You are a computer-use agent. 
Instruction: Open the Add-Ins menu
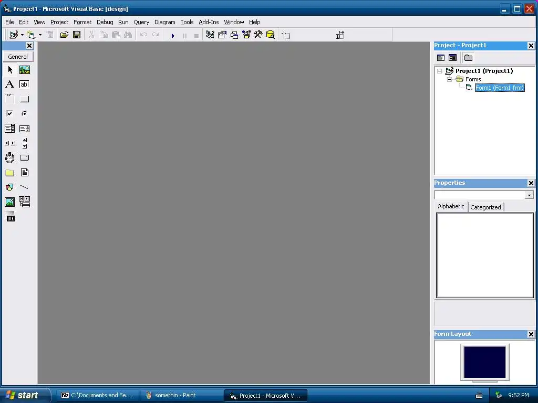[209, 22]
